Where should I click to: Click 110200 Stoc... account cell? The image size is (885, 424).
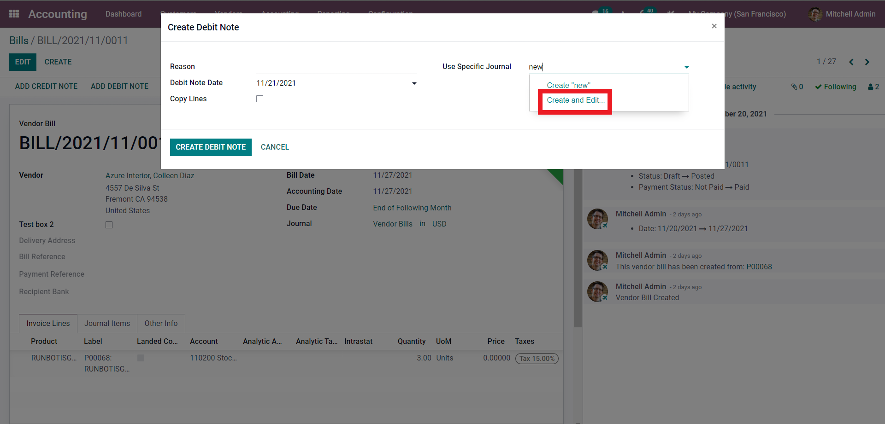213,358
